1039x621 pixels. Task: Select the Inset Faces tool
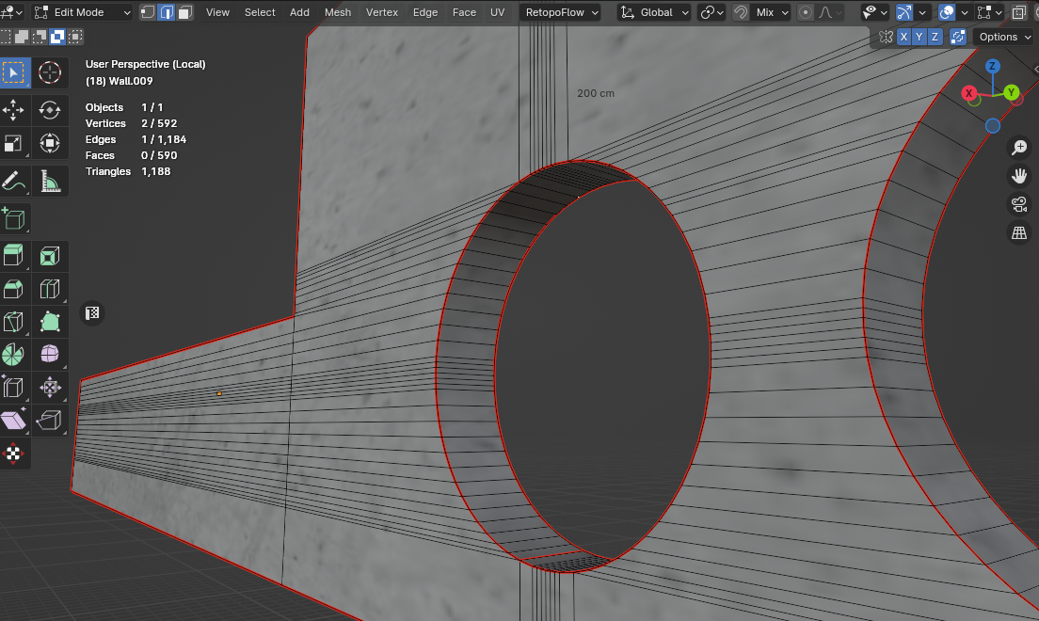50,256
